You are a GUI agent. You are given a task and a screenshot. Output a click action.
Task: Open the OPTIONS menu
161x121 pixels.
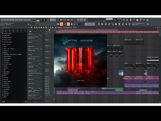click(x=21, y=20)
